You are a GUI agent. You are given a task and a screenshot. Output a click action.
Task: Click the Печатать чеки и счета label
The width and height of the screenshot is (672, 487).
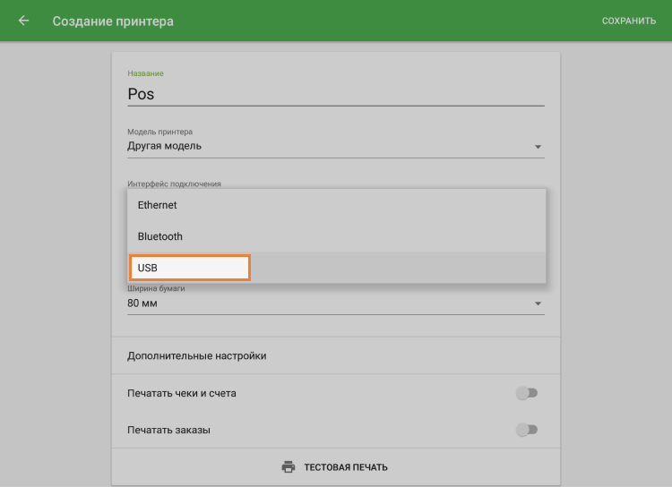[182, 393]
